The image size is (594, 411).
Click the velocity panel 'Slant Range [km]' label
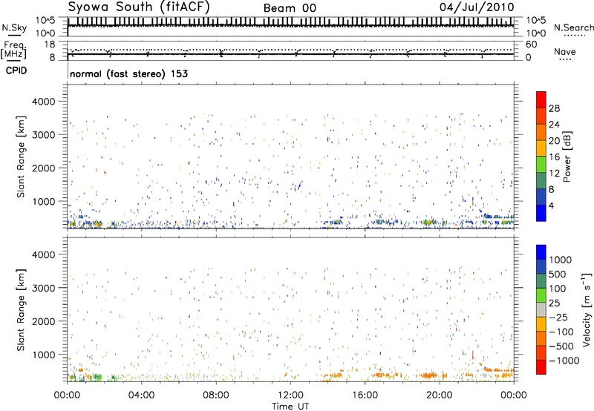[21, 309]
